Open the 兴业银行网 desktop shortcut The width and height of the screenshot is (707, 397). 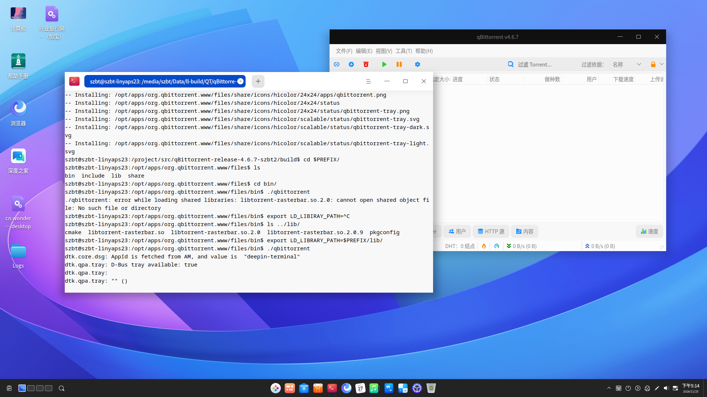pyautogui.click(x=52, y=22)
